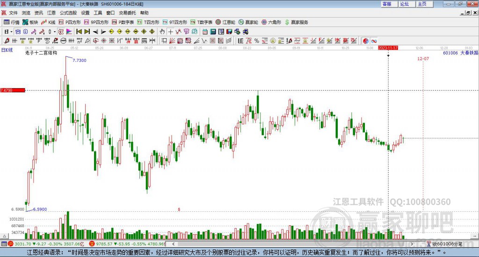Open the 江恩轮 Gann wheel tool
This screenshot has height=257, width=479.
point(225,22)
